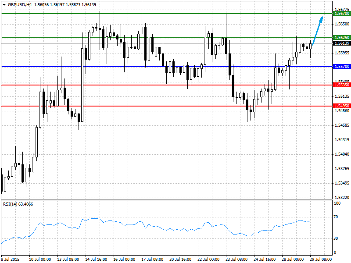Click the 22 Jul 00:00 time label
The width and height of the screenshot is (351, 263).
pyautogui.click(x=208, y=259)
